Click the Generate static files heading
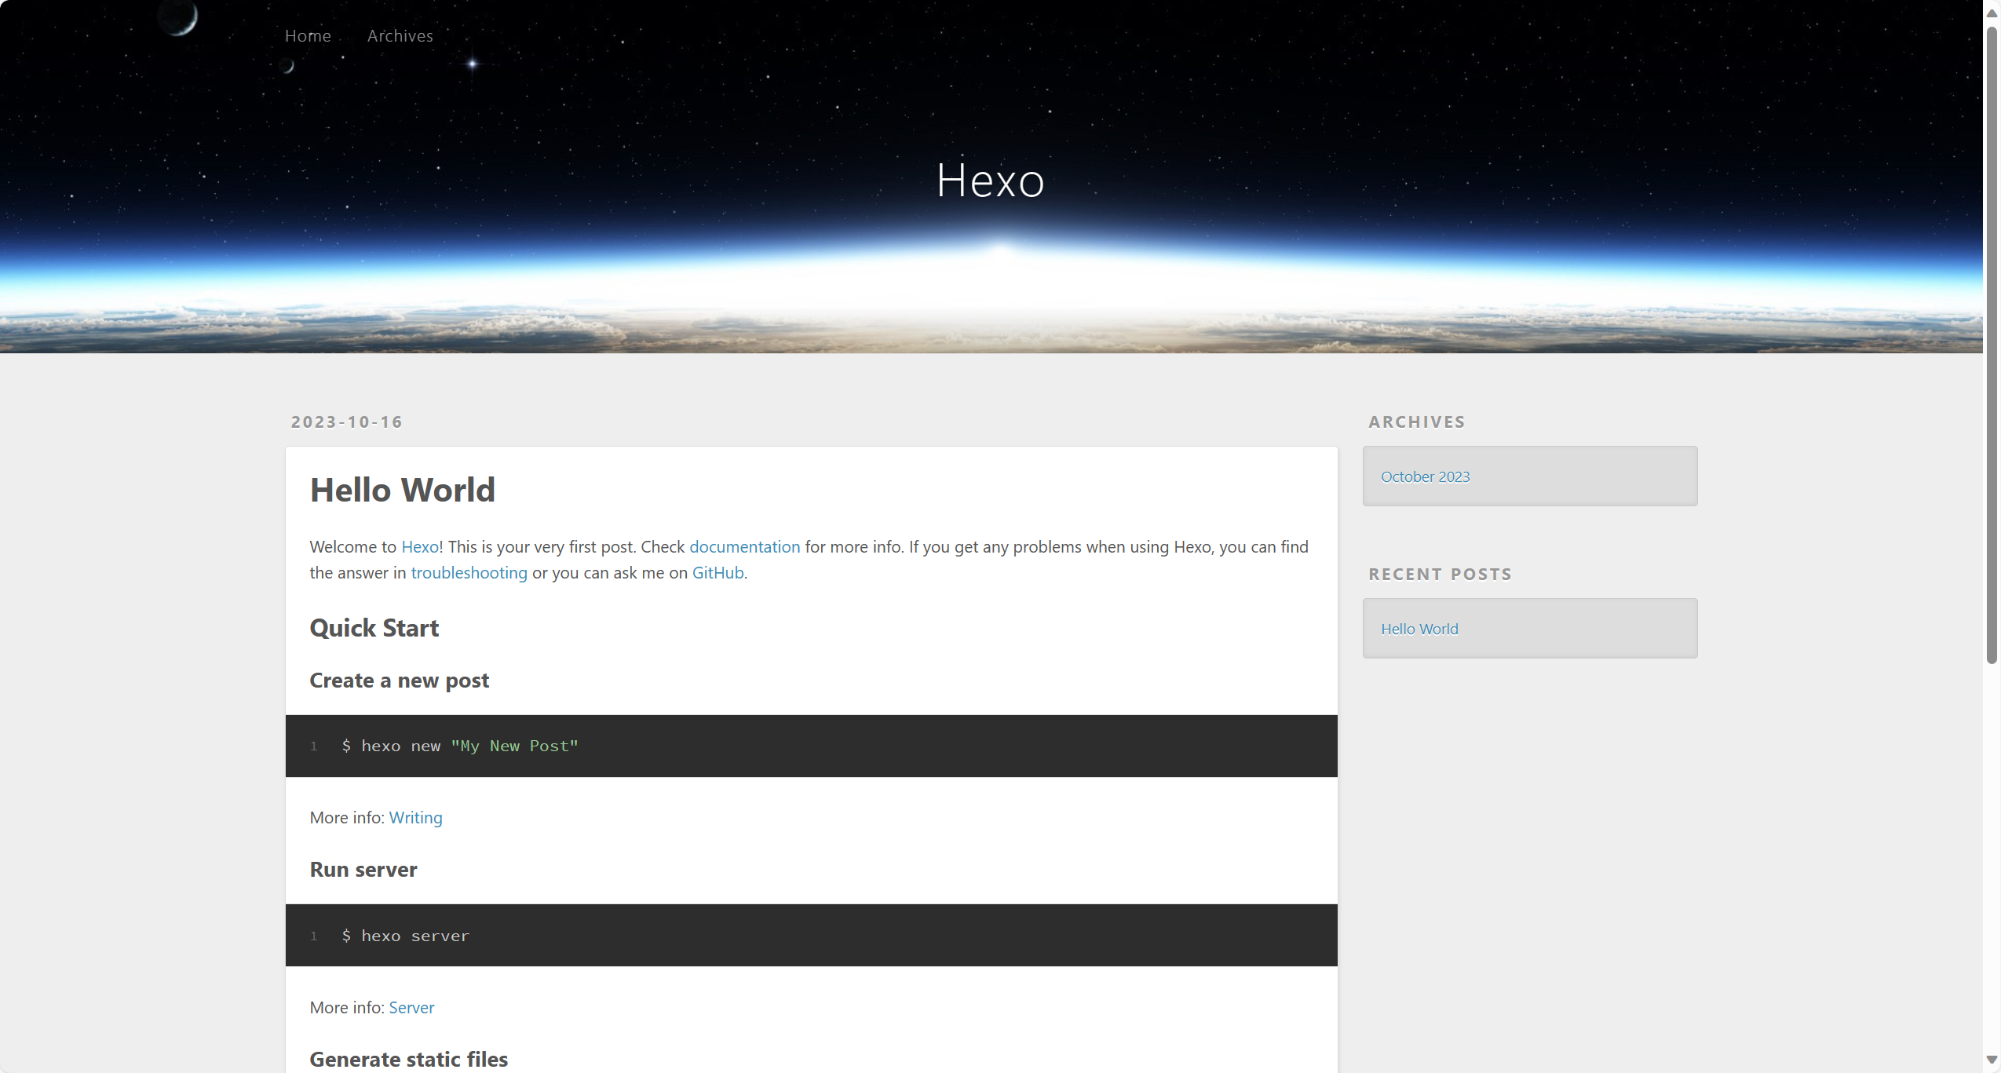 tap(408, 1060)
